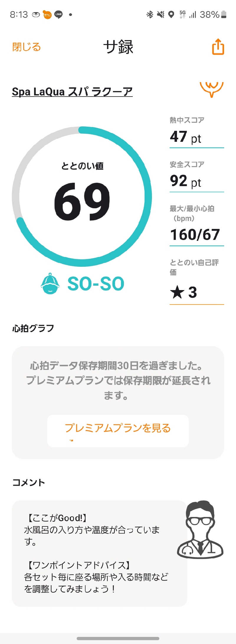Tap the muted sound status icon

coord(160,14)
